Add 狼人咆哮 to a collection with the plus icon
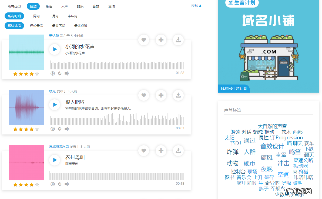322x199 pixels. tap(161, 95)
